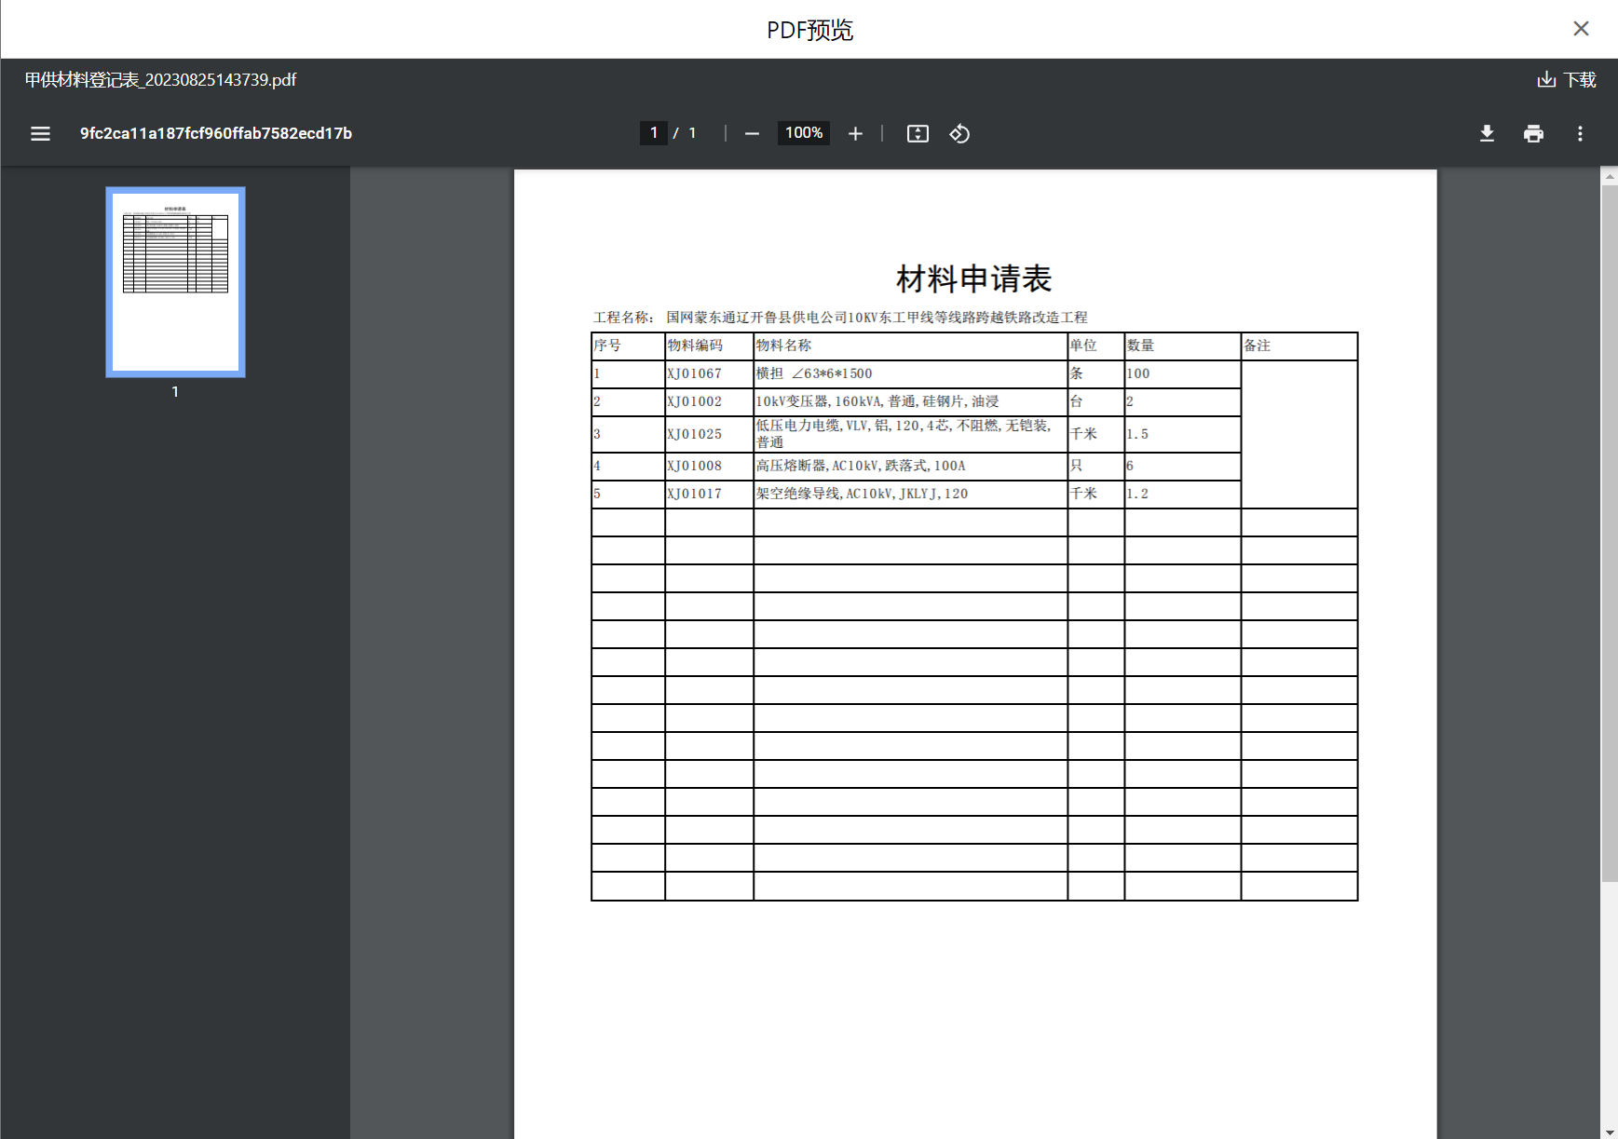Click the 材料申请表 document title
The width and height of the screenshot is (1618, 1139).
(973, 278)
